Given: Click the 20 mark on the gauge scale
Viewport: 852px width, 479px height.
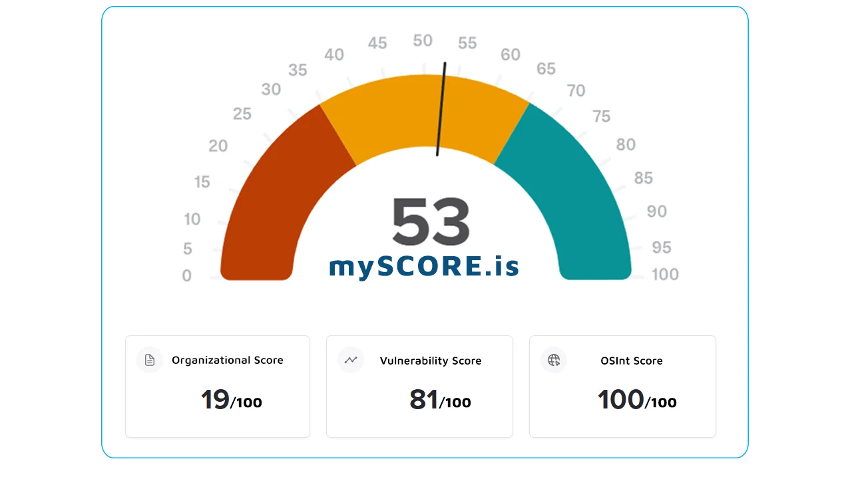Looking at the screenshot, I should [218, 146].
